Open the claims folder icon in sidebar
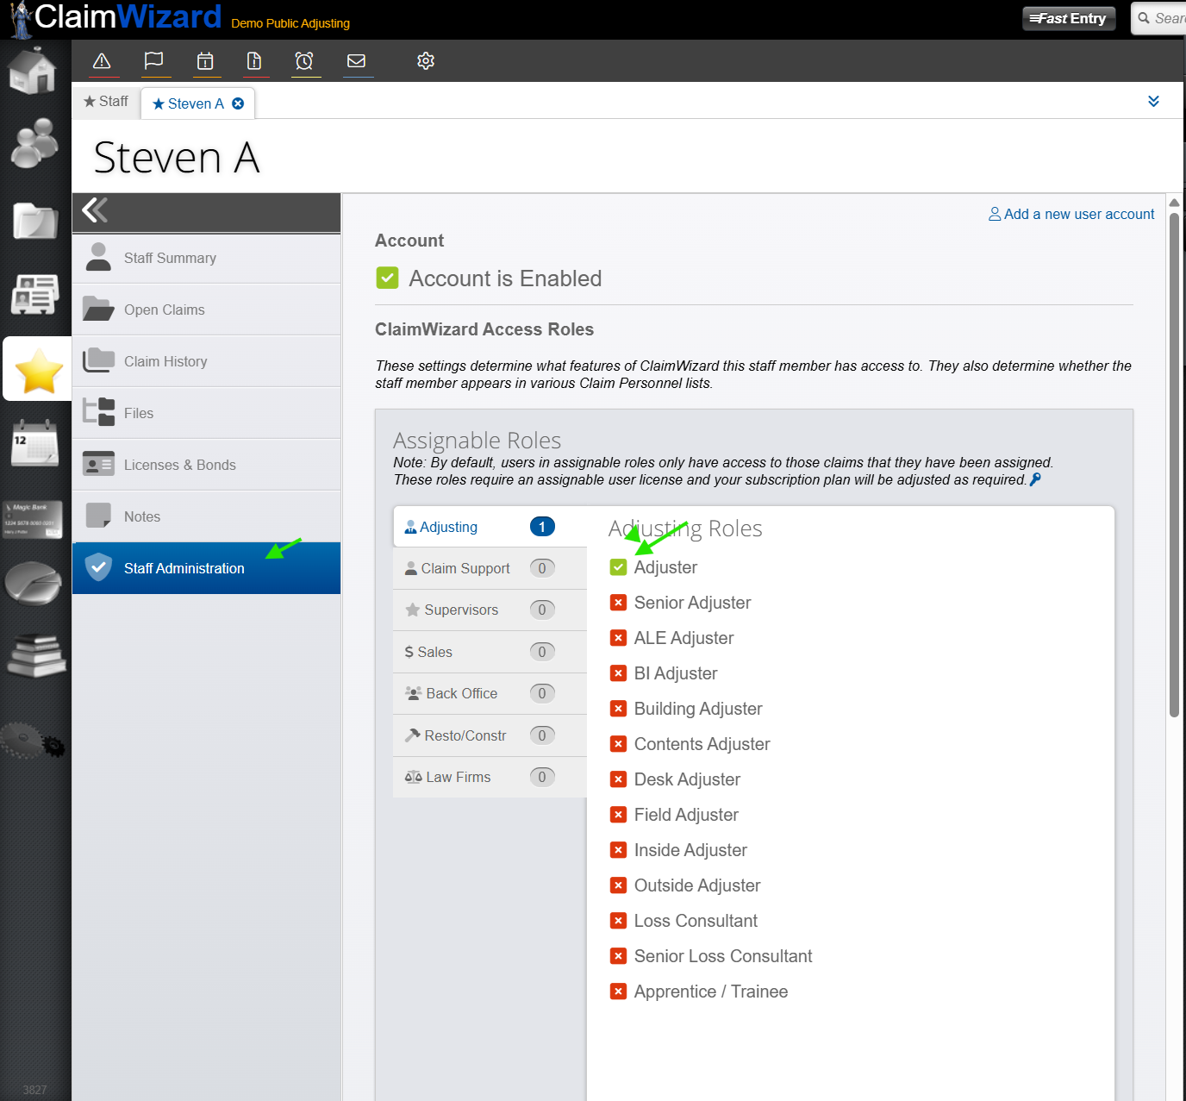Image resolution: width=1186 pixels, height=1101 pixels. click(x=35, y=221)
